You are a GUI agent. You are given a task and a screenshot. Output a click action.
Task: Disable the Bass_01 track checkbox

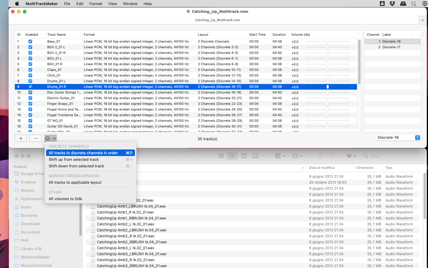click(30, 41)
